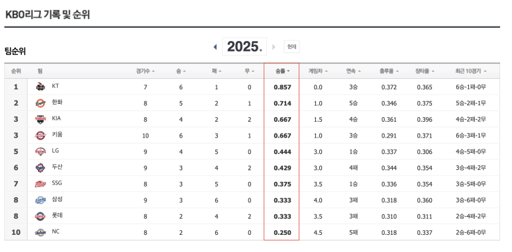Open the 한화 team name link
Viewport: 512px width, 252px height.
point(57,103)
